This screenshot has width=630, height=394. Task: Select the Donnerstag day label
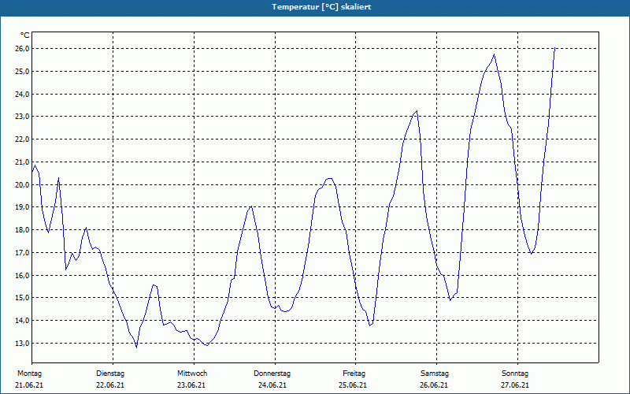(272, 374)
